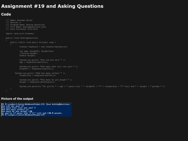Click the Scanner keyboard declaration line

tap(44, 47)
